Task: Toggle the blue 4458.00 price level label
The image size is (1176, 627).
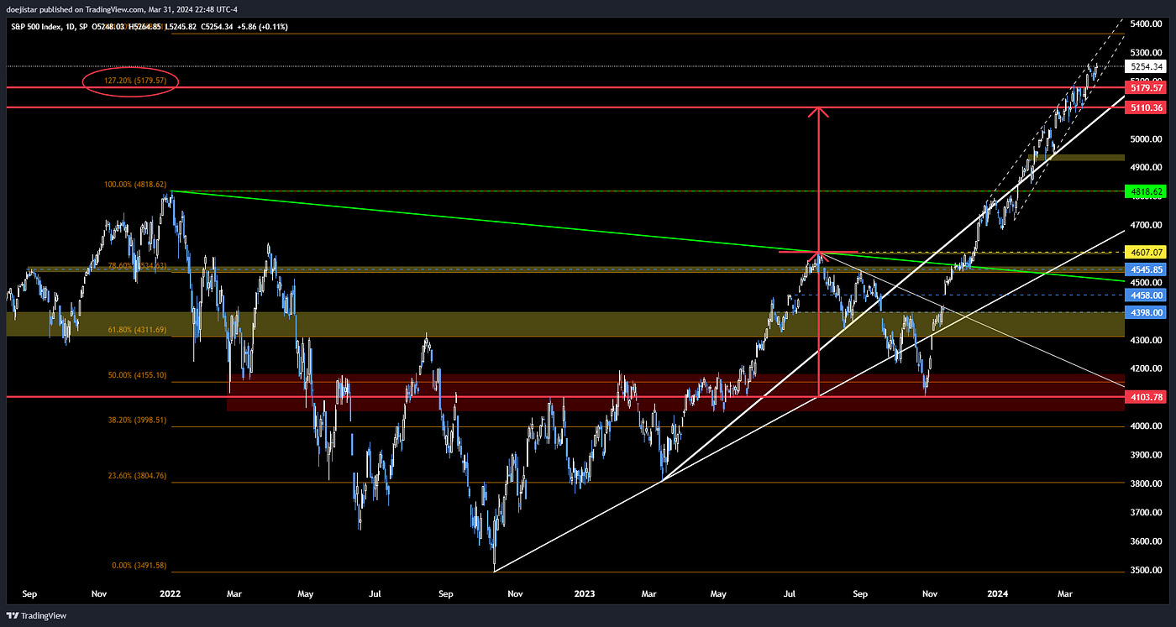Action: click(1146, 295)
